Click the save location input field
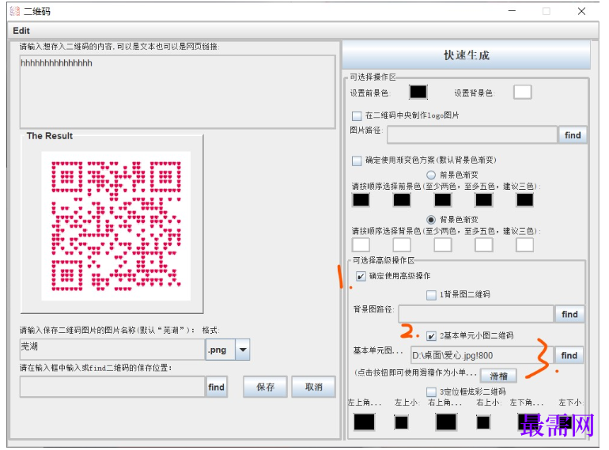The width and height of the screenshot is (609, 450). click(x=112, y=387)
